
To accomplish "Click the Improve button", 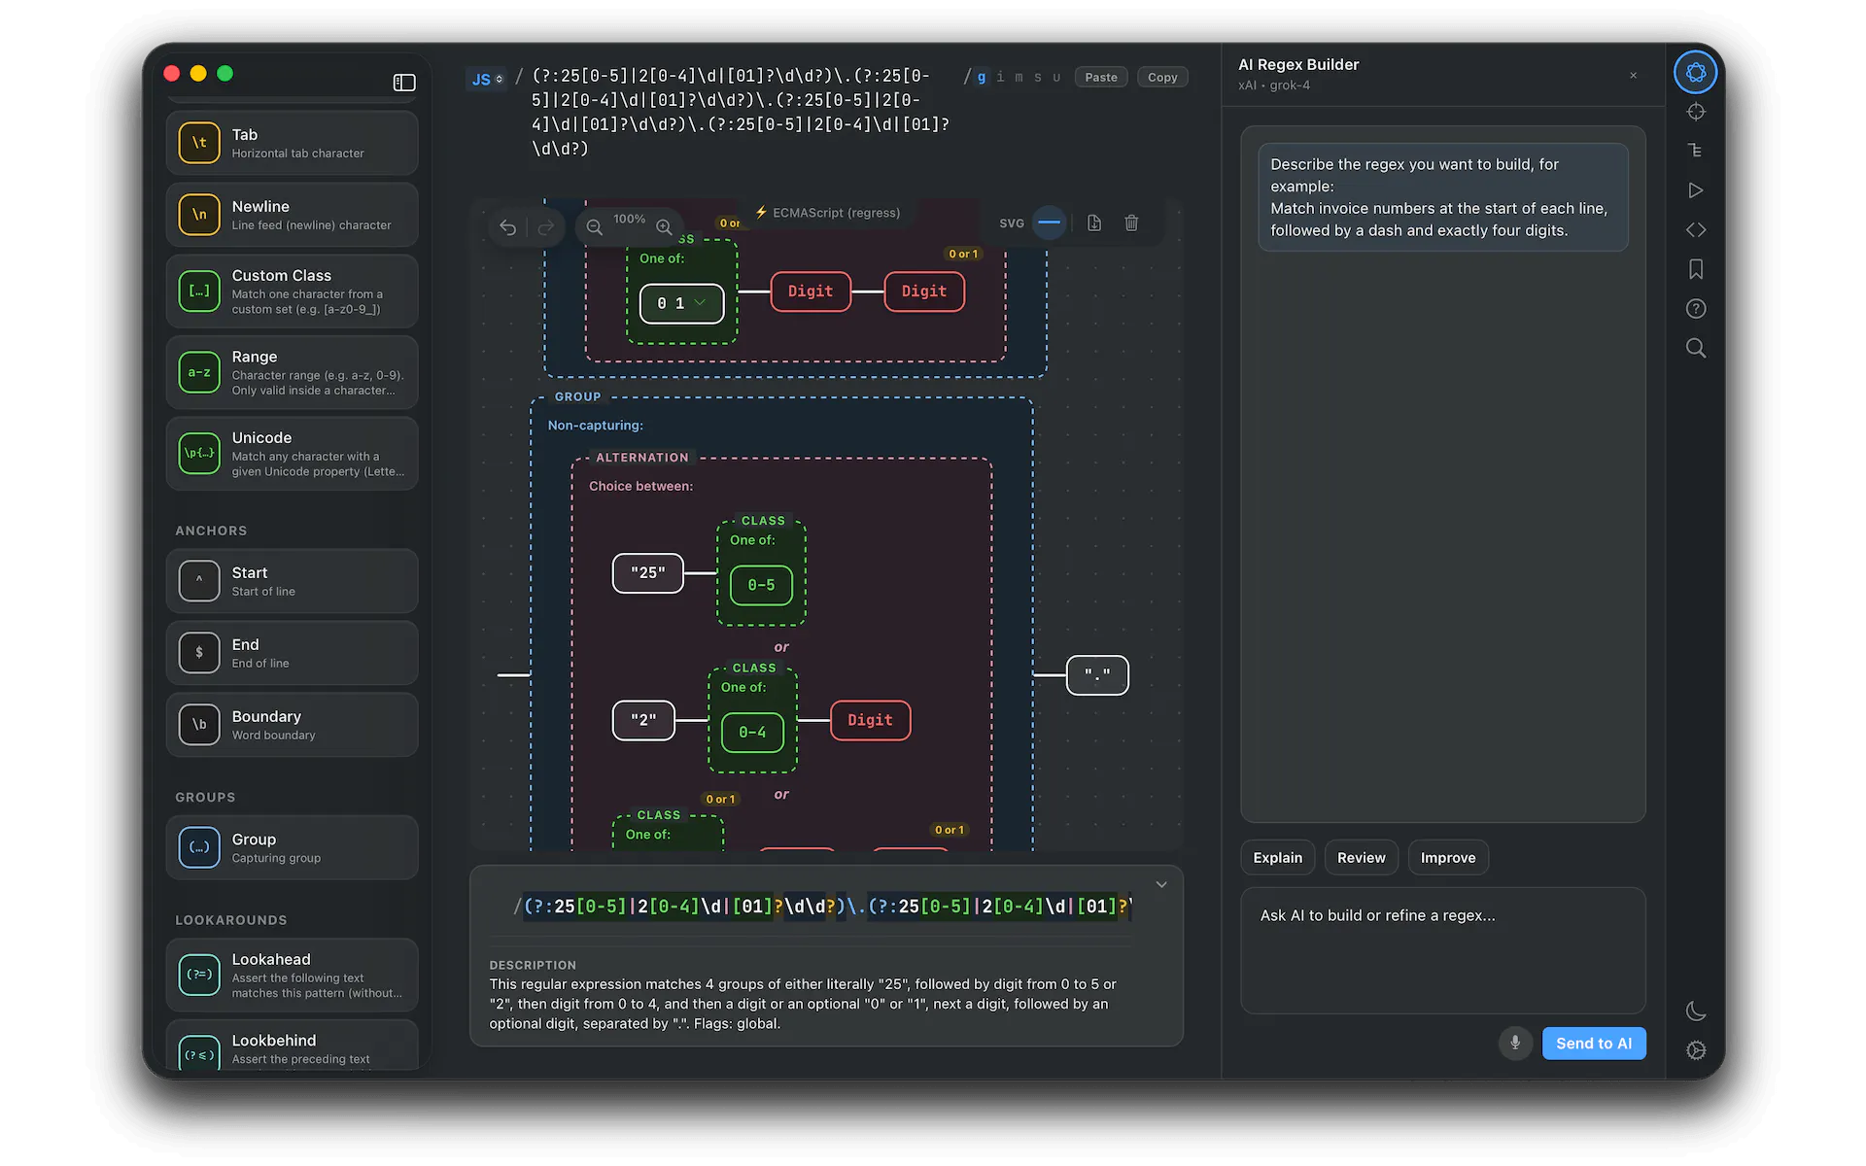I will click(1448, 858).
